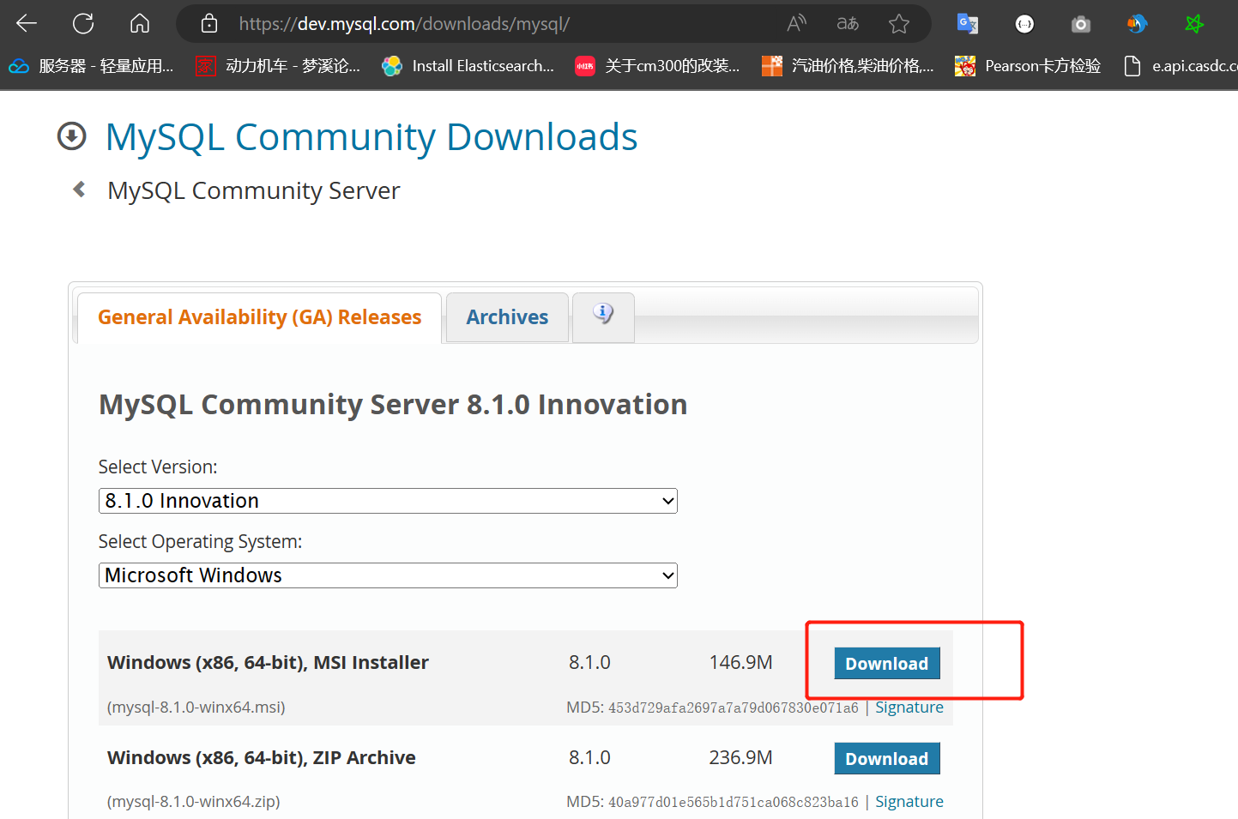Click the "8.1.0" version in the ZIP Archive row
Viewport: 1238px width, 819px height.
[x=589, y=758]
